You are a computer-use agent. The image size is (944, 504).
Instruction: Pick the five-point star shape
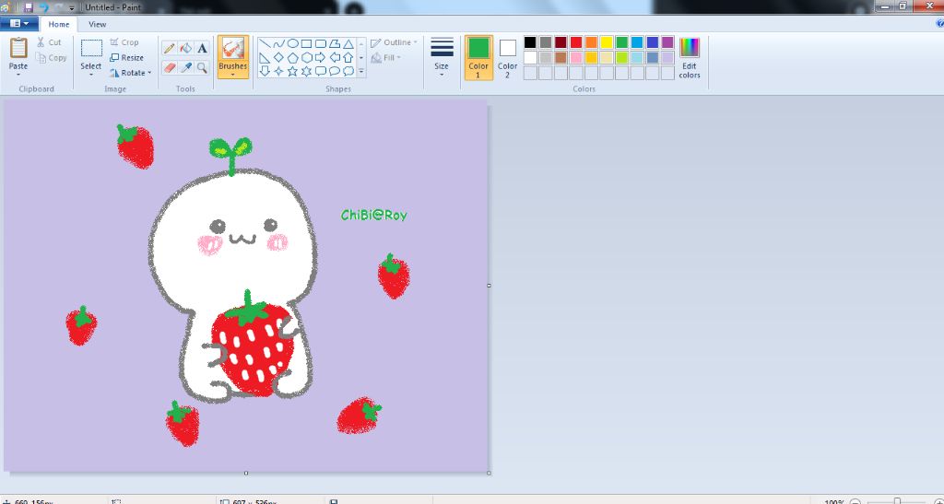[292, 71]
